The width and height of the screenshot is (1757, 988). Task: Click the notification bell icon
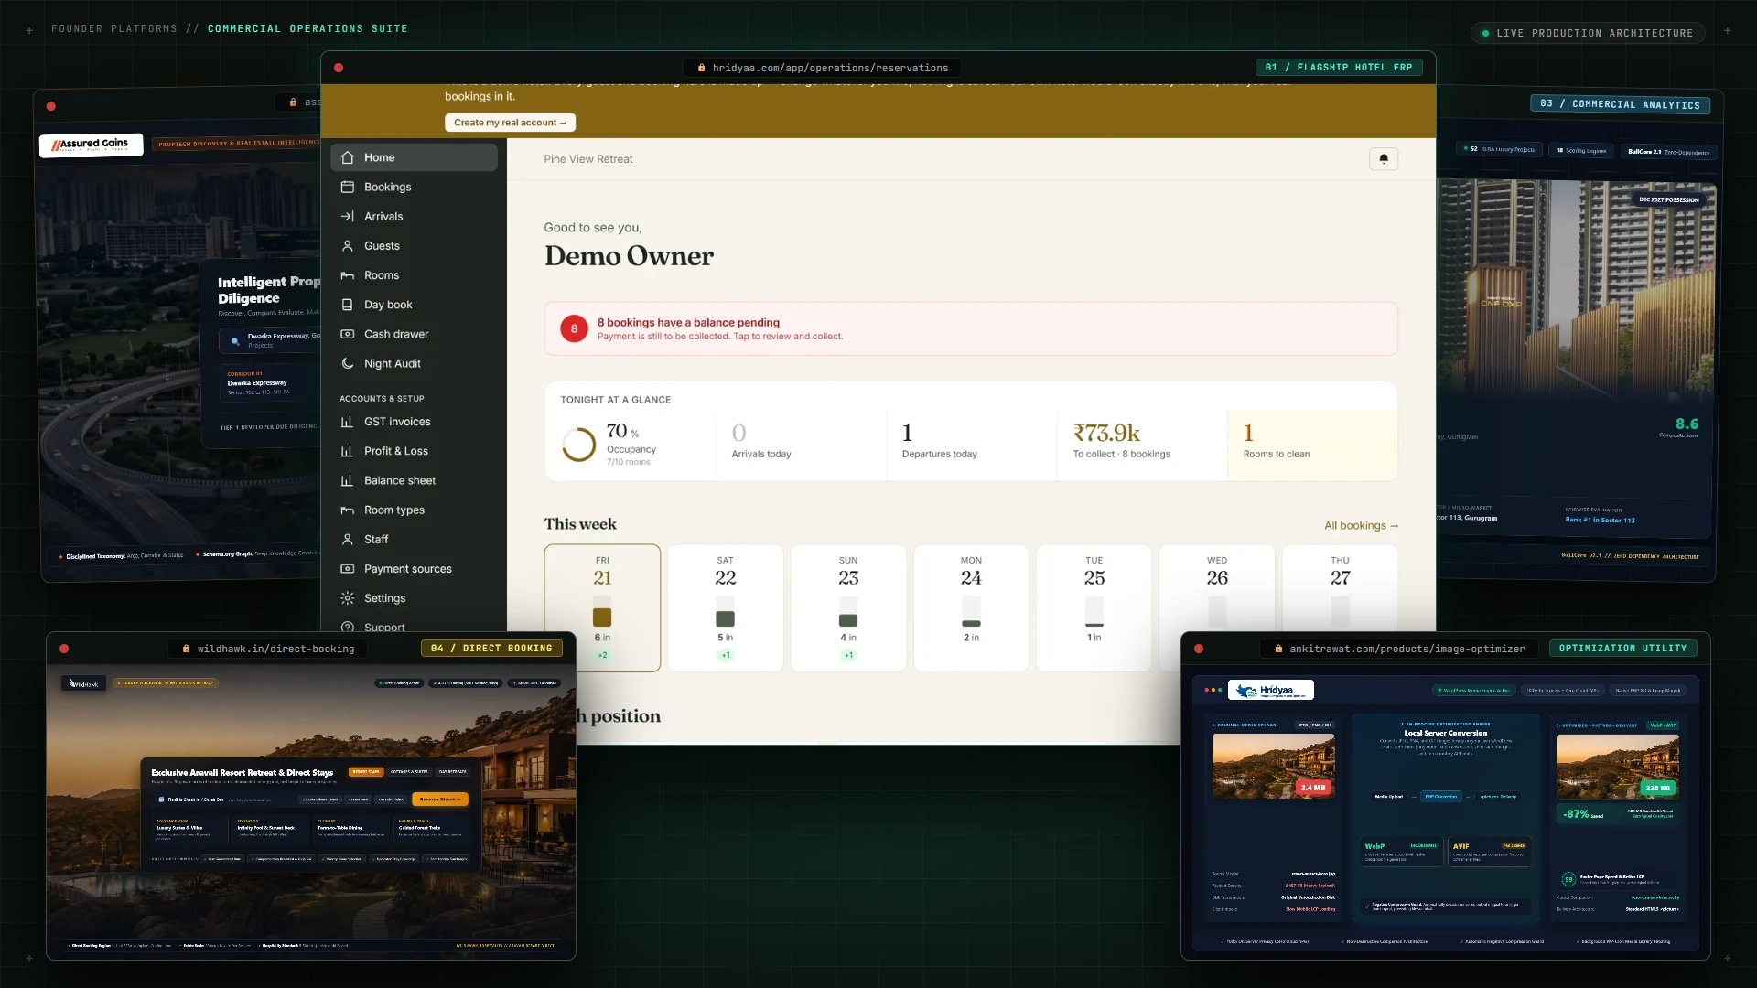[x=1383, y=159]
